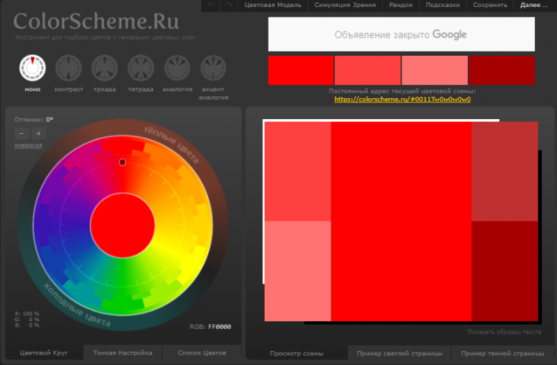Click the bottom-right dark red preview block
The height and width of the screenshot is (365, 557).
(x=504, y=271)
